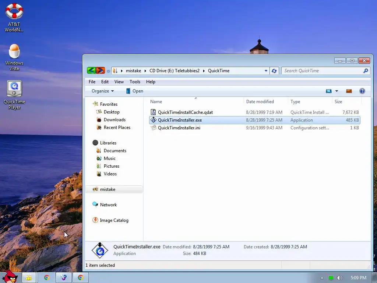
Task: Select the Windows Vista desktop icon
Action: pyautogui.click(x=14, y=57)
